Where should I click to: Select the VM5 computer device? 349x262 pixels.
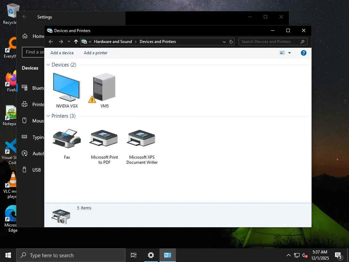click(104, 90)
